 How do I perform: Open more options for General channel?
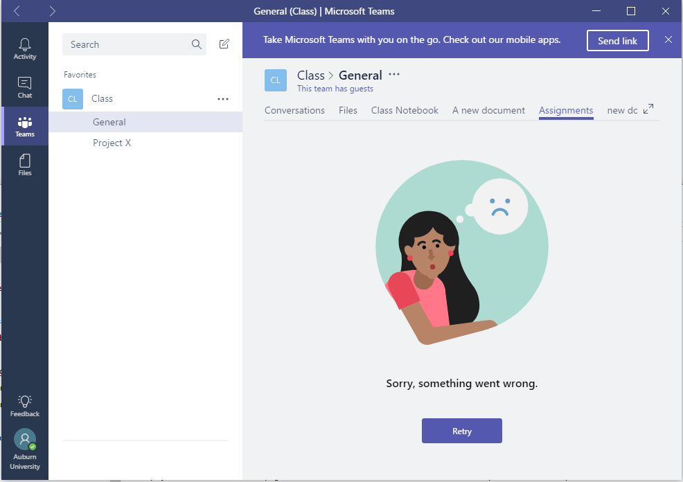click(394, 75)
